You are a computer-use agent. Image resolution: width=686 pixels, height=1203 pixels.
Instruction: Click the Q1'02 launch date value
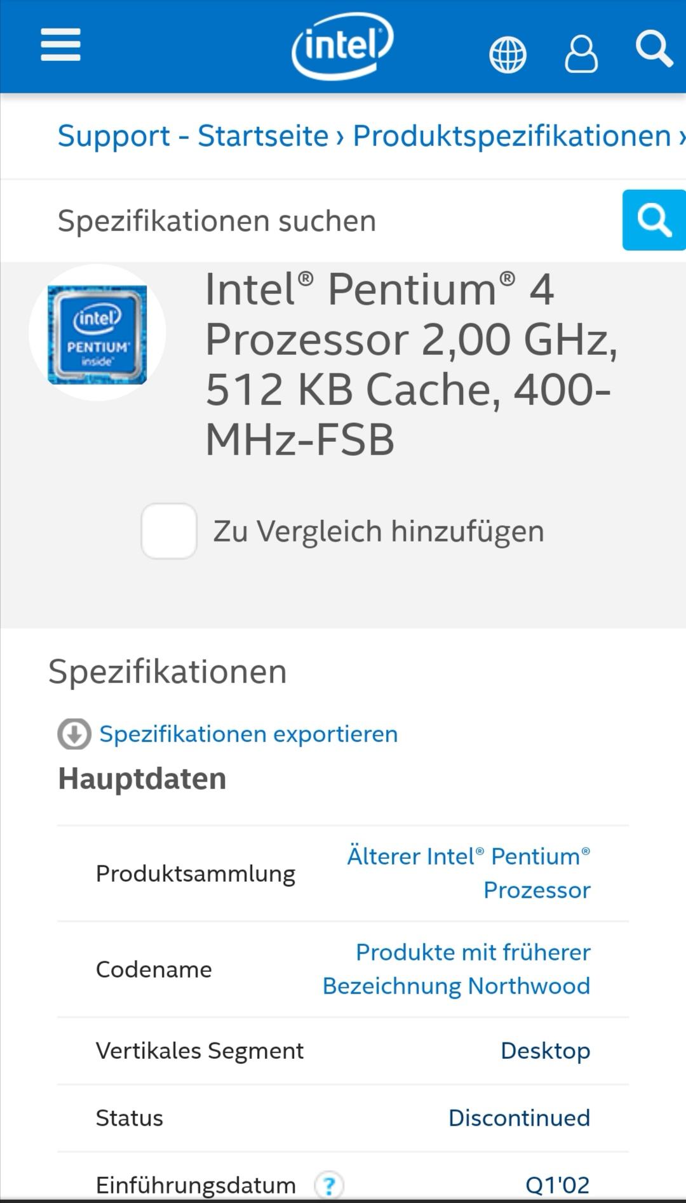tap(558, 1185)
